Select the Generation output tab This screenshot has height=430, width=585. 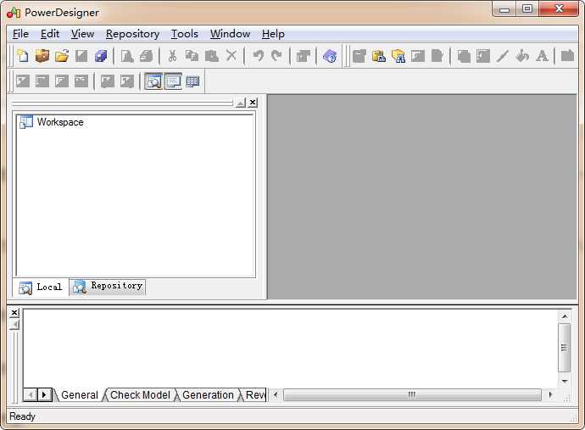tap(208, 395)
